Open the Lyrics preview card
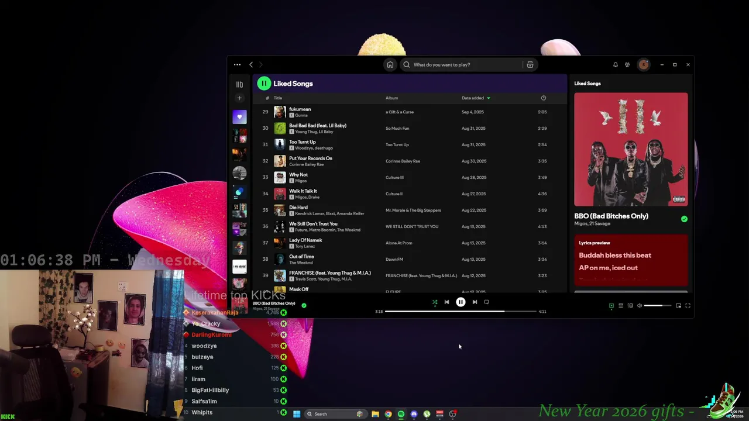Screen dimensions: 749x421 point(631,261)
